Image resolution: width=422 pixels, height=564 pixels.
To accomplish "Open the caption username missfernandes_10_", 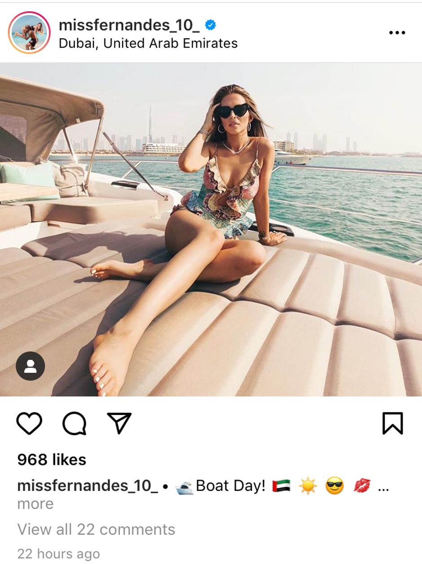I will pos(88,485).
